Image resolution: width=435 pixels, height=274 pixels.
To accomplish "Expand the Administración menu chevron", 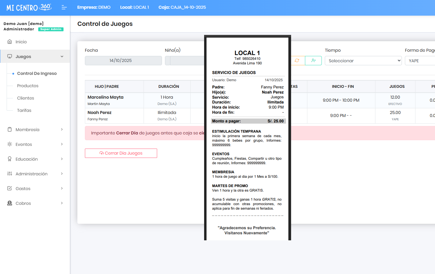I will pyautogui.click(x=62, y=174).
